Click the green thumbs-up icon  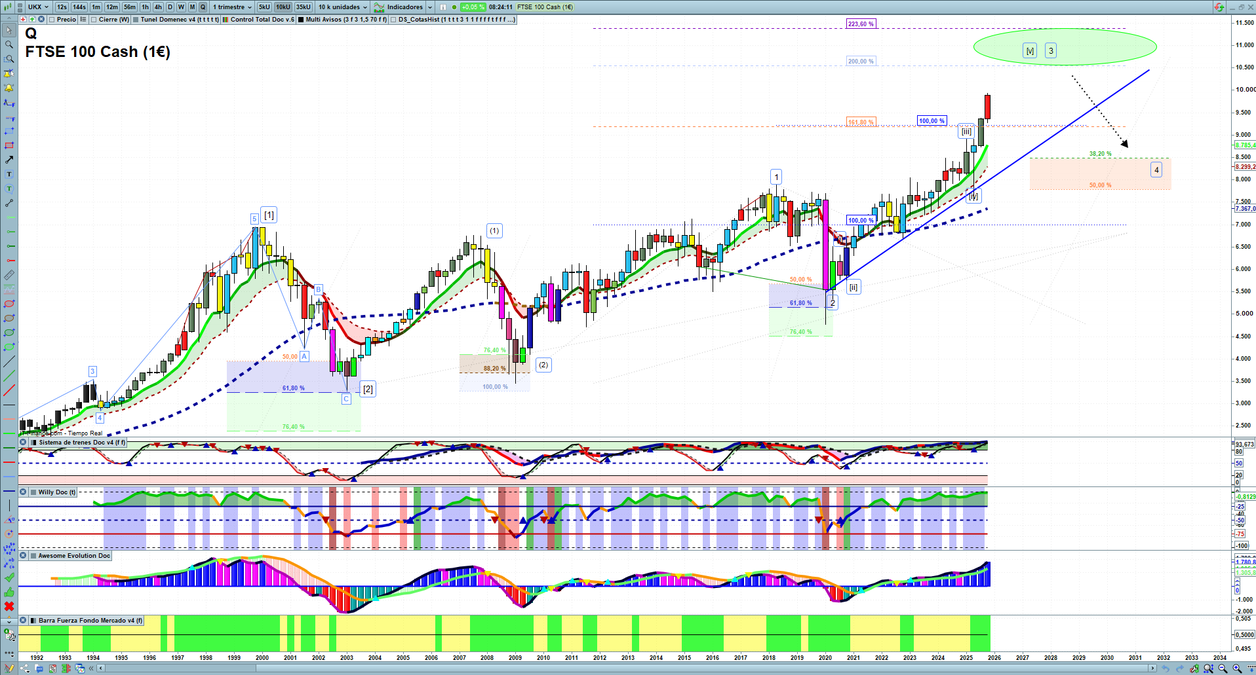point(9,592)
